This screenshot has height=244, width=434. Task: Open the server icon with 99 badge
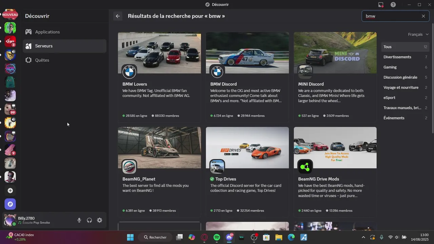click(x=10, y=109)
